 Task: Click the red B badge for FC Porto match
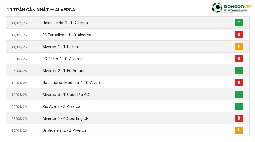coord(239,59)
